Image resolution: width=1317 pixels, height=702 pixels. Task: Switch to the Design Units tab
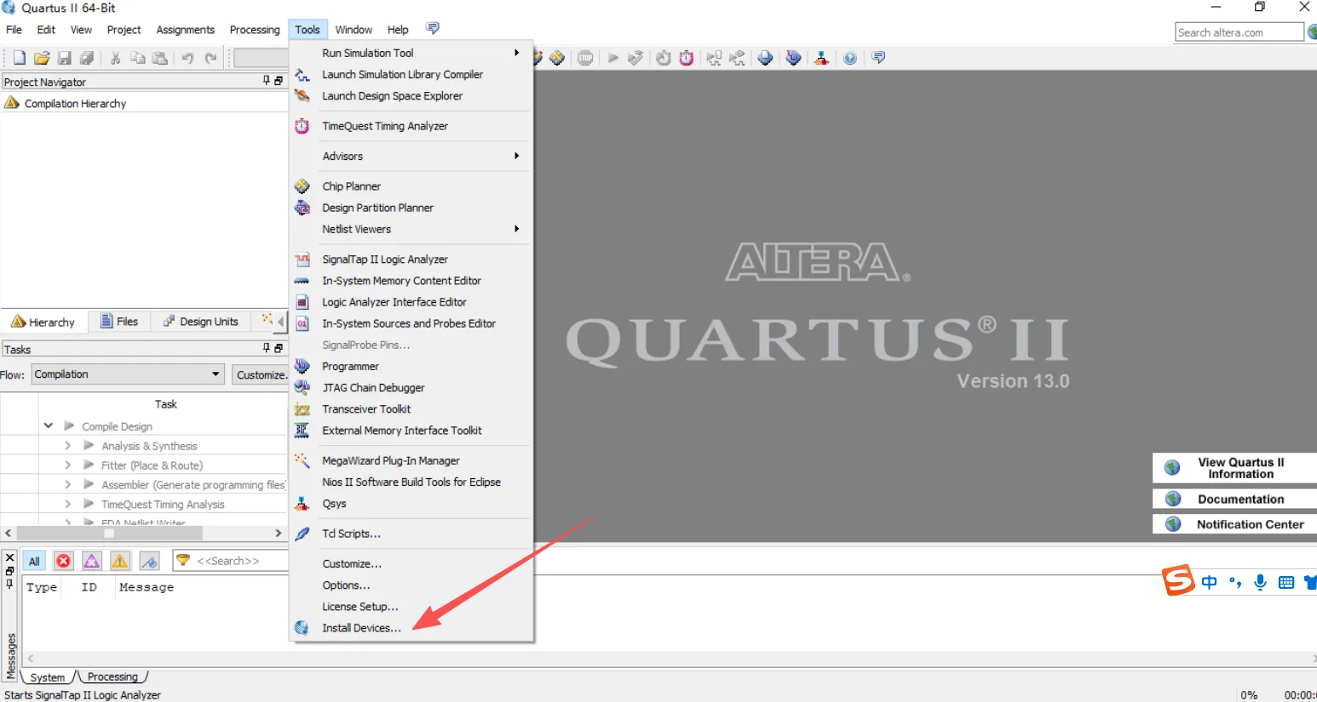(x=201, y=322)
